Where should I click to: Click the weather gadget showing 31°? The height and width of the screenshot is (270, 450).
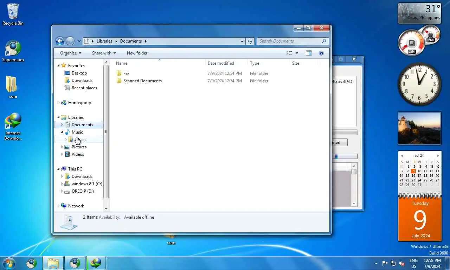419,13
